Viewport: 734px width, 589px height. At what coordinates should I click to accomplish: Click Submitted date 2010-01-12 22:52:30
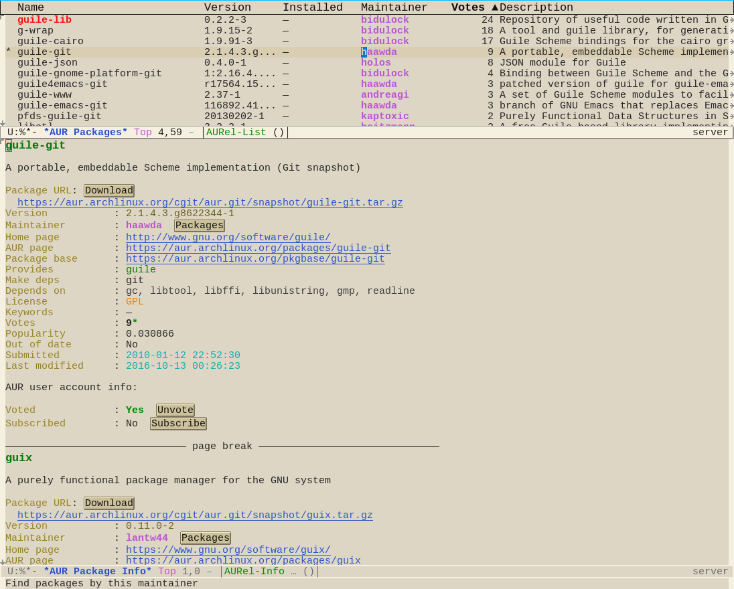point(183,355)
